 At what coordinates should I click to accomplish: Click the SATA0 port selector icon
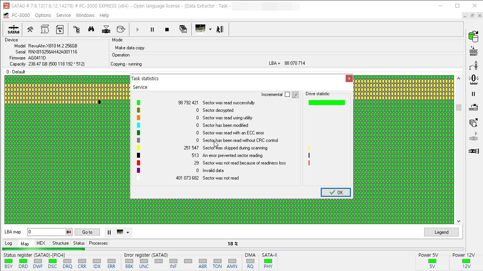[x=14, y=29]
